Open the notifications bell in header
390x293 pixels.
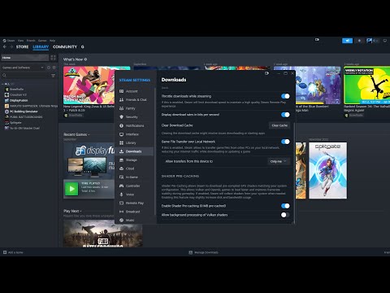[x=359, y=41]
